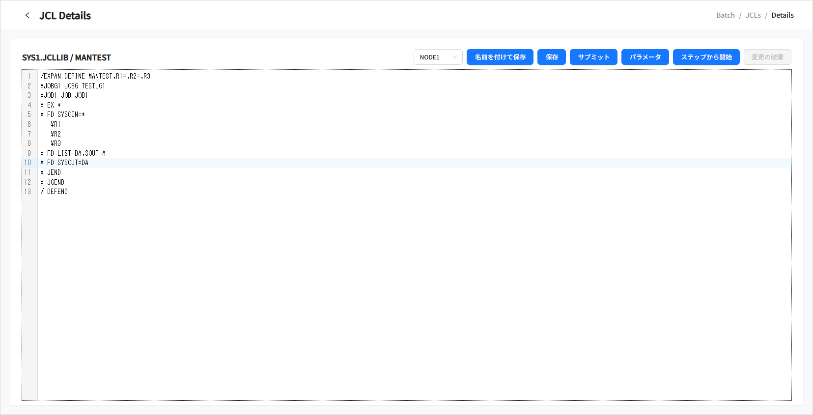Image resolution: width=813 pixels, height=415 pixels.
Task: Submit the JCL with サブミット
Action: (x=593, y=57)
